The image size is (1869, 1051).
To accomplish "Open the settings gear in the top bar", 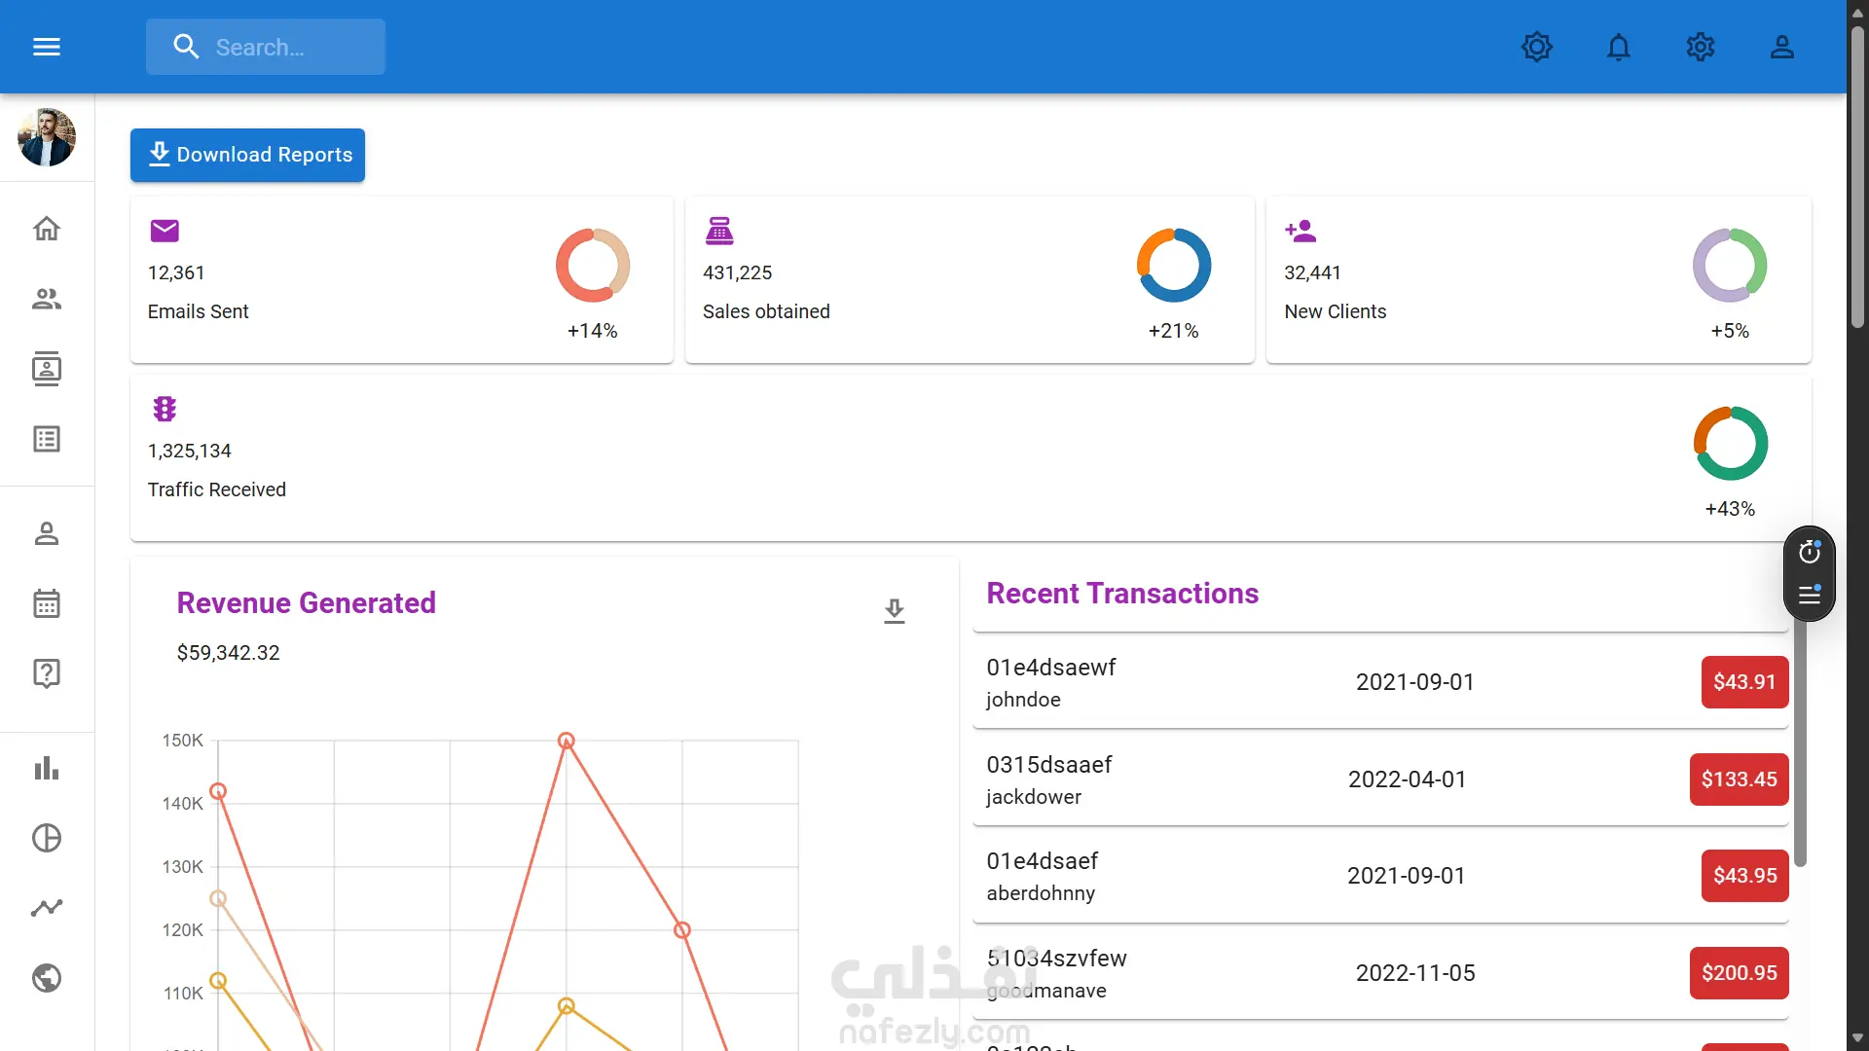I will 1701,47.
